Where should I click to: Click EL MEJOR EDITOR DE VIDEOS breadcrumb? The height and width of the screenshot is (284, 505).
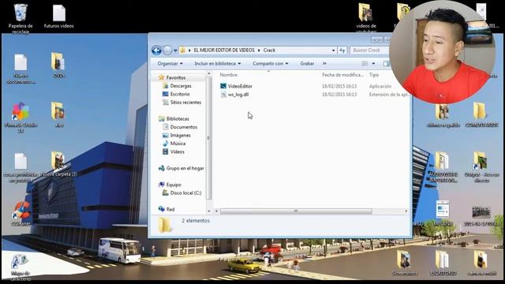(x=224, y=50)
